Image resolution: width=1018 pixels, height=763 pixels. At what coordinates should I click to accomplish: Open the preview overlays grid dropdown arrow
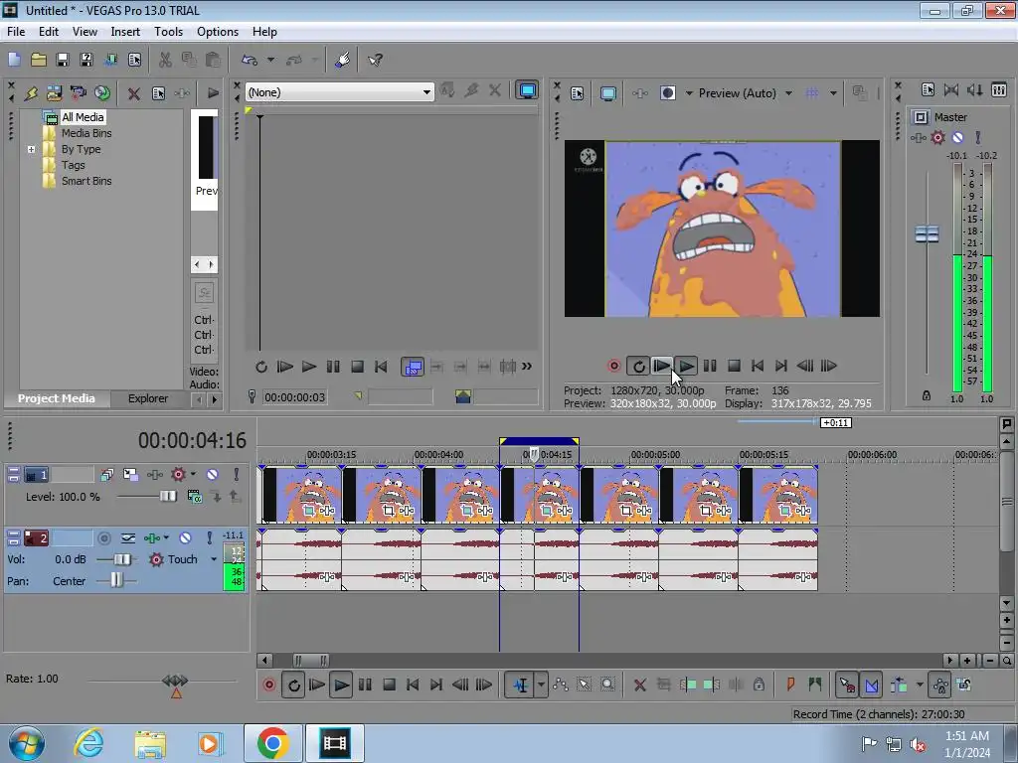[x=833, y=93]
